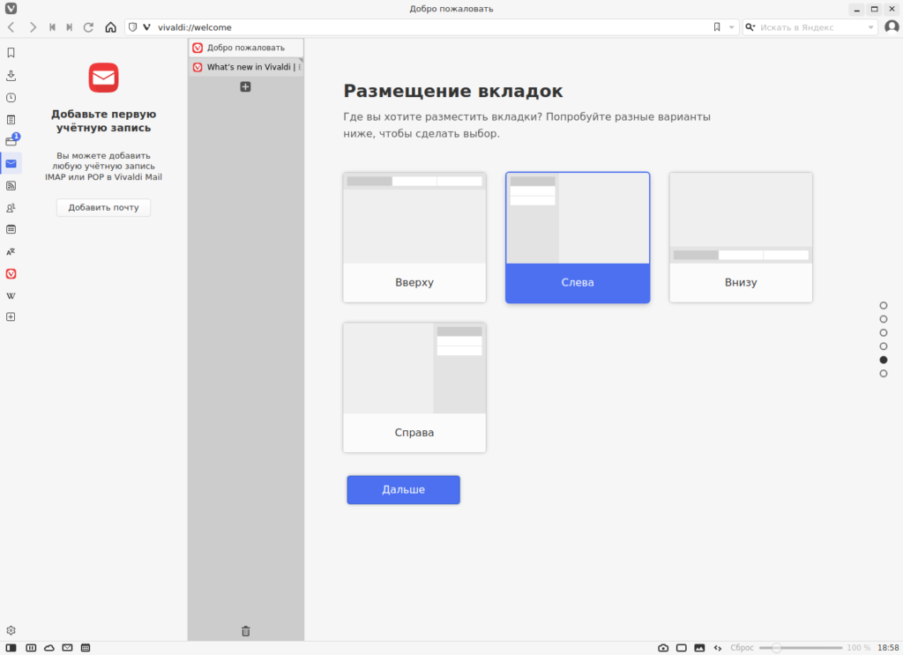The image size is (903, 655).
Task: Open the Vivaldi web panel
Action: [11, 274]
